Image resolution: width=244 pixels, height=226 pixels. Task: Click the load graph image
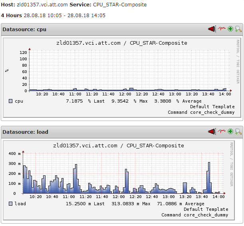pos(119,180)
